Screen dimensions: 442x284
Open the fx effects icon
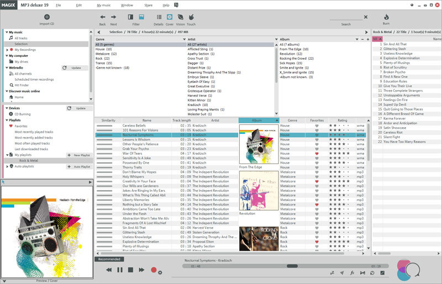pos(352,273)
